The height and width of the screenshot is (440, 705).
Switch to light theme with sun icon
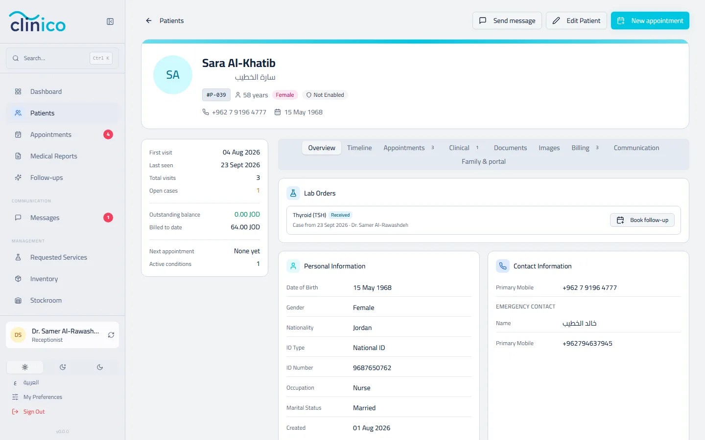[x=25, y=367]
